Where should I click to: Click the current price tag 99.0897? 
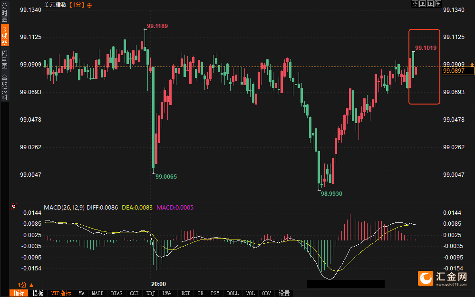tap(458, 71)
